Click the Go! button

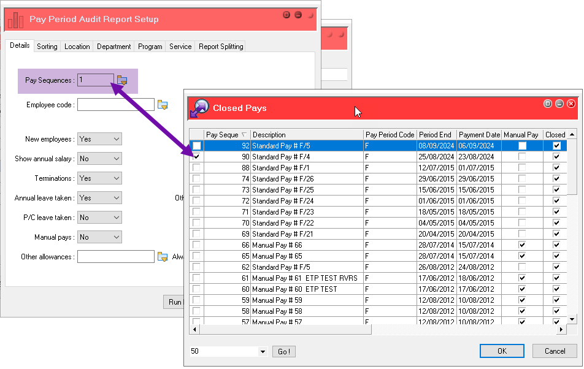click(283, 351)
